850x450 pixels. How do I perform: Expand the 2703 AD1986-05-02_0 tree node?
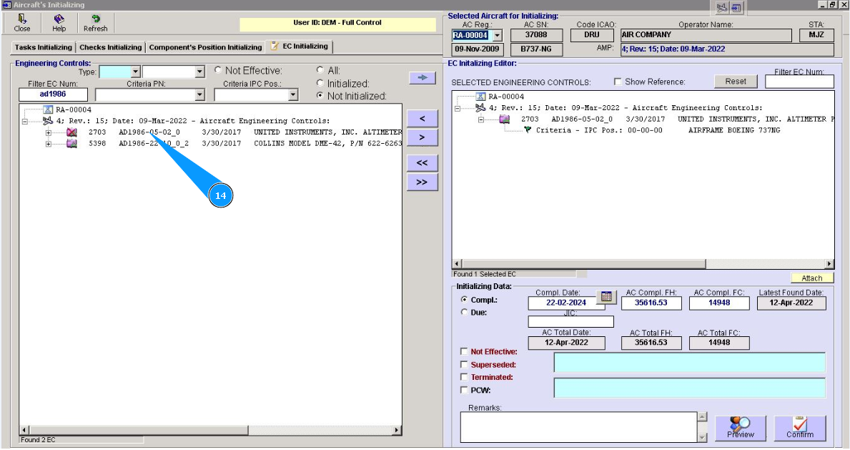[x=49, y=132]
